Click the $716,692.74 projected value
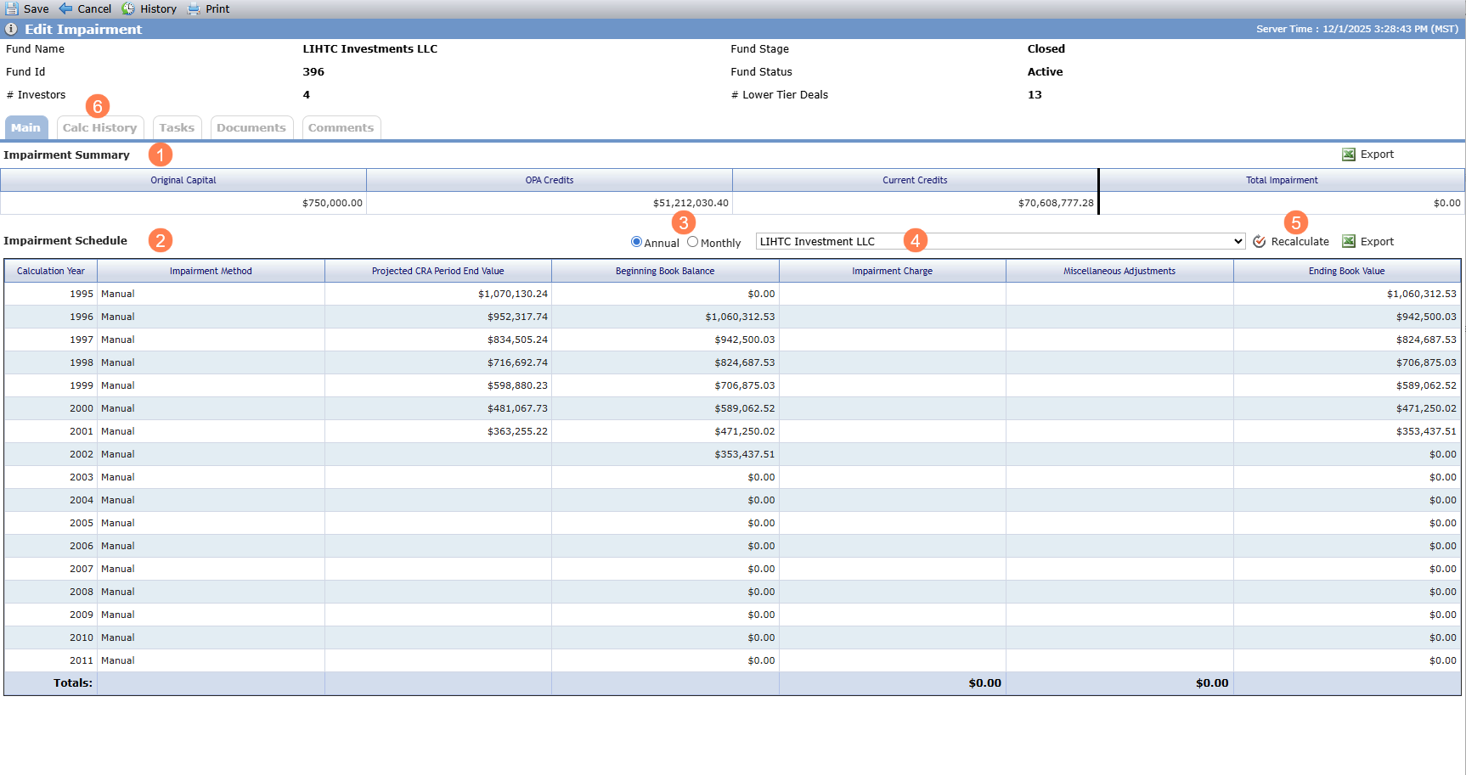The image size is (1466, 775). (517, 362)
